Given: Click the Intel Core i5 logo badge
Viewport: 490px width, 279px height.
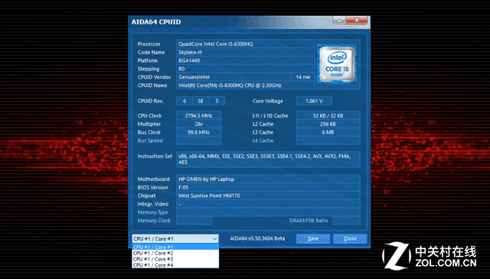Looking at the screenshot, I should click(337, 64).
